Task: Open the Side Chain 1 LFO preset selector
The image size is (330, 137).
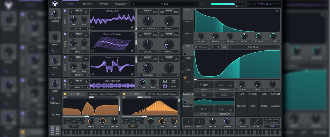Action: click(x=254, y=47)
